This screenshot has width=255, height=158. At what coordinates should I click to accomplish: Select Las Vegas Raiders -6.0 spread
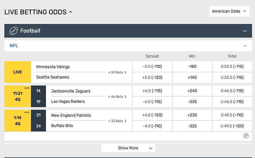click(152, 102)
